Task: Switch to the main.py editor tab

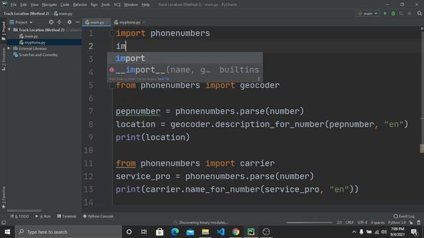Action: click(97, 22)
